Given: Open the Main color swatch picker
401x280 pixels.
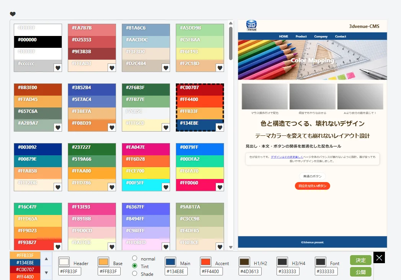Looking at the screenshot, I should 170,262.
